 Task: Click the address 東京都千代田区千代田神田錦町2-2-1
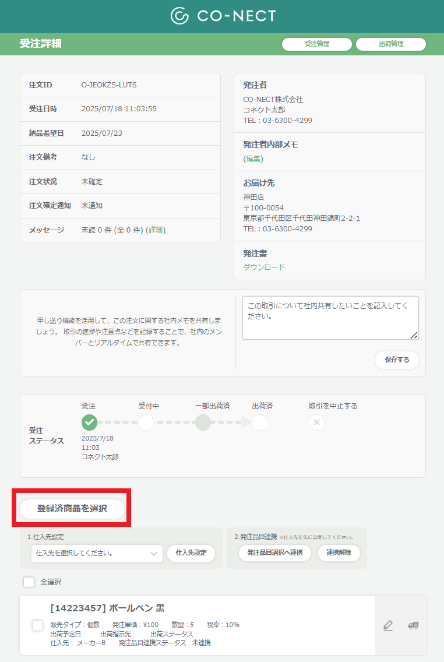pos(301,219)
